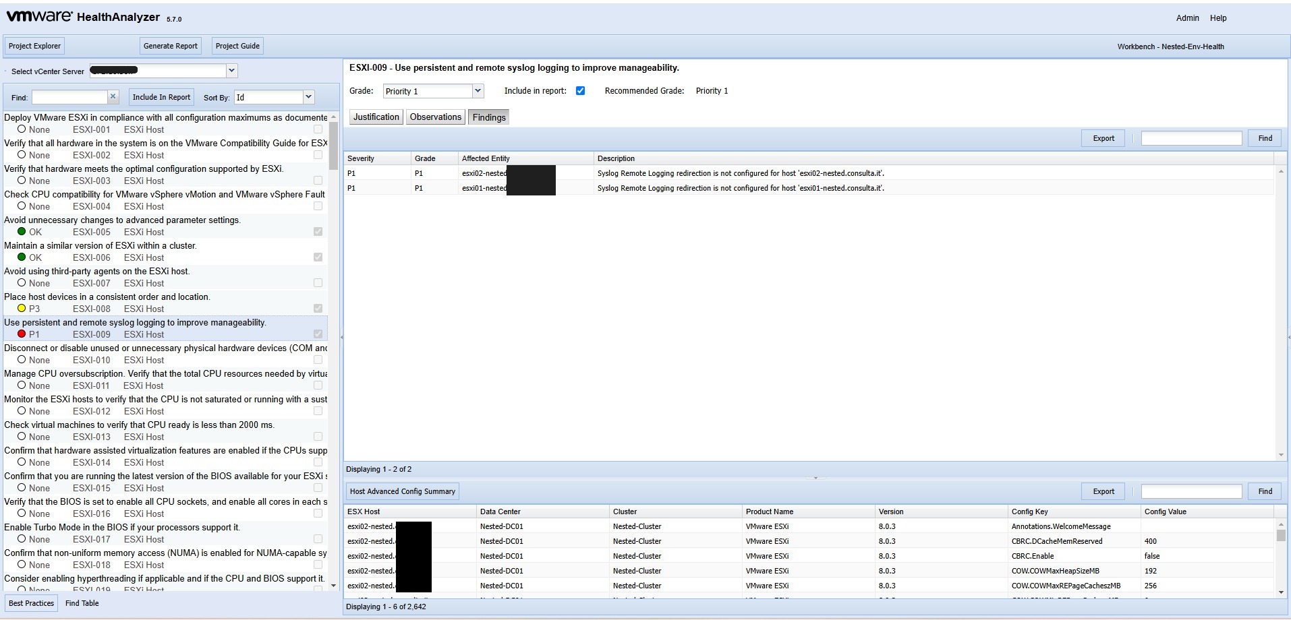This screenshot has height=620, width=1291.
Task: Focus the findings table search field
Action: coord(1191,138)
